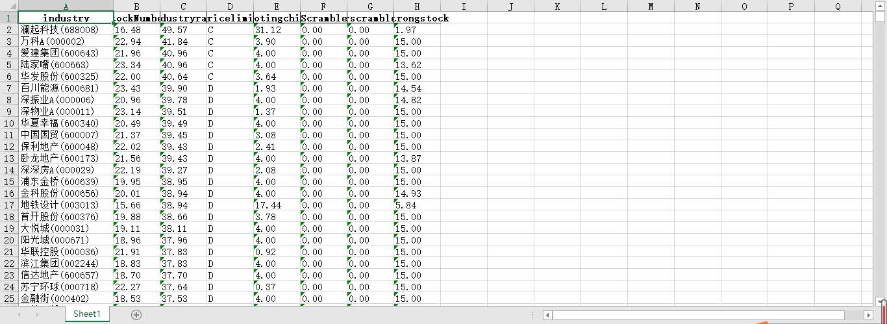Select cell 滨江集团(002244)
Image resolution: width=887 pixels, height=324 pixels.
[x=66, y=263]
